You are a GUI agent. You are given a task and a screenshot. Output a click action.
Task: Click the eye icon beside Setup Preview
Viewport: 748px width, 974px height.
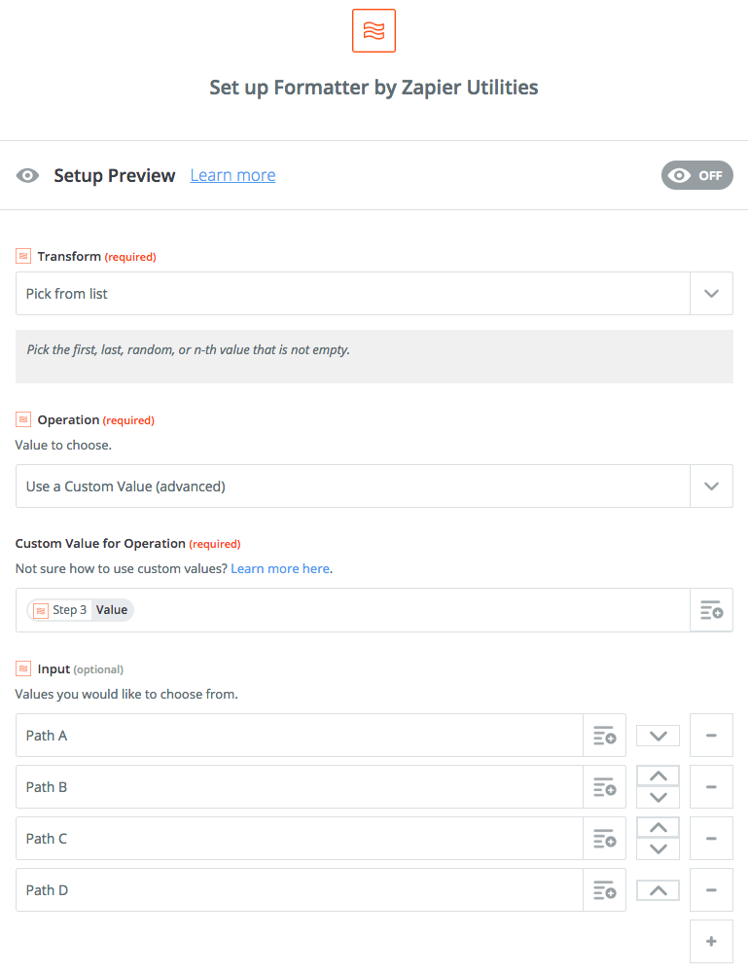[x=27, y=176]
